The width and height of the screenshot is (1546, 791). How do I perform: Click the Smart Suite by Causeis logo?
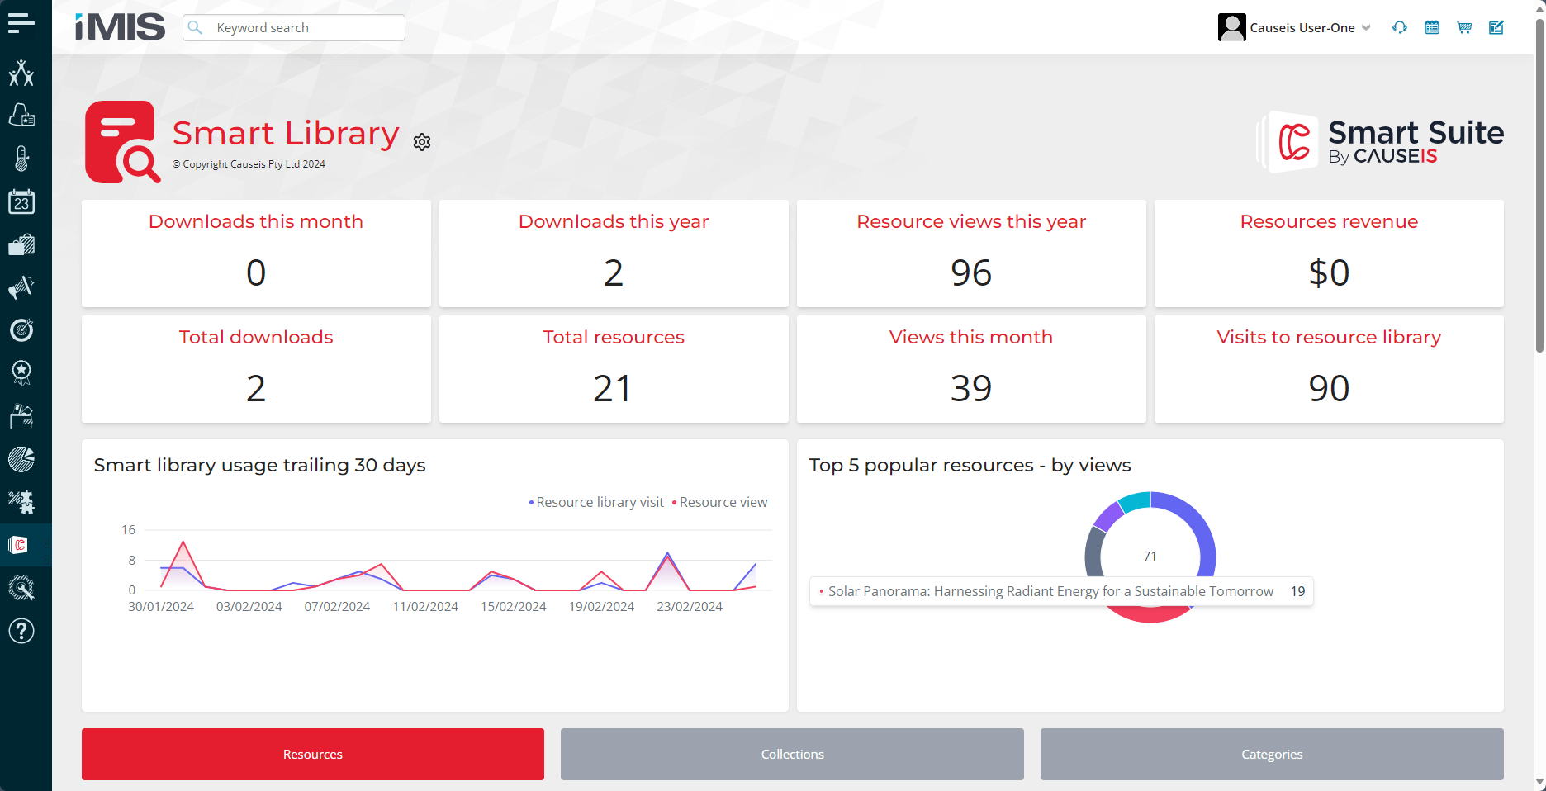pyautogui.click(x=1380, y=142)
